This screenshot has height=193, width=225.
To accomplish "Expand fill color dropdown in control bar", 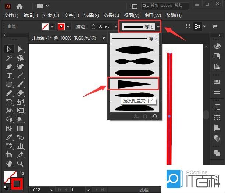I will pos(52,27).
